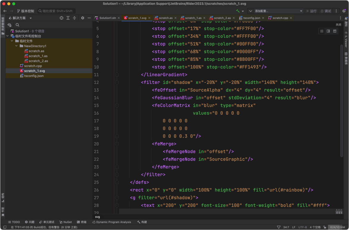Screen dimensions: 349x230
Task: Open the Dynamic Program Analysis window
Action: click(111, 222)
